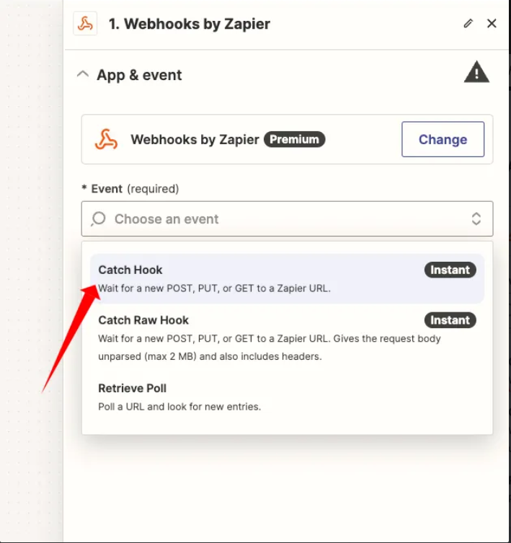Close the Webhooks by Zapier panel

pos(492,24)
